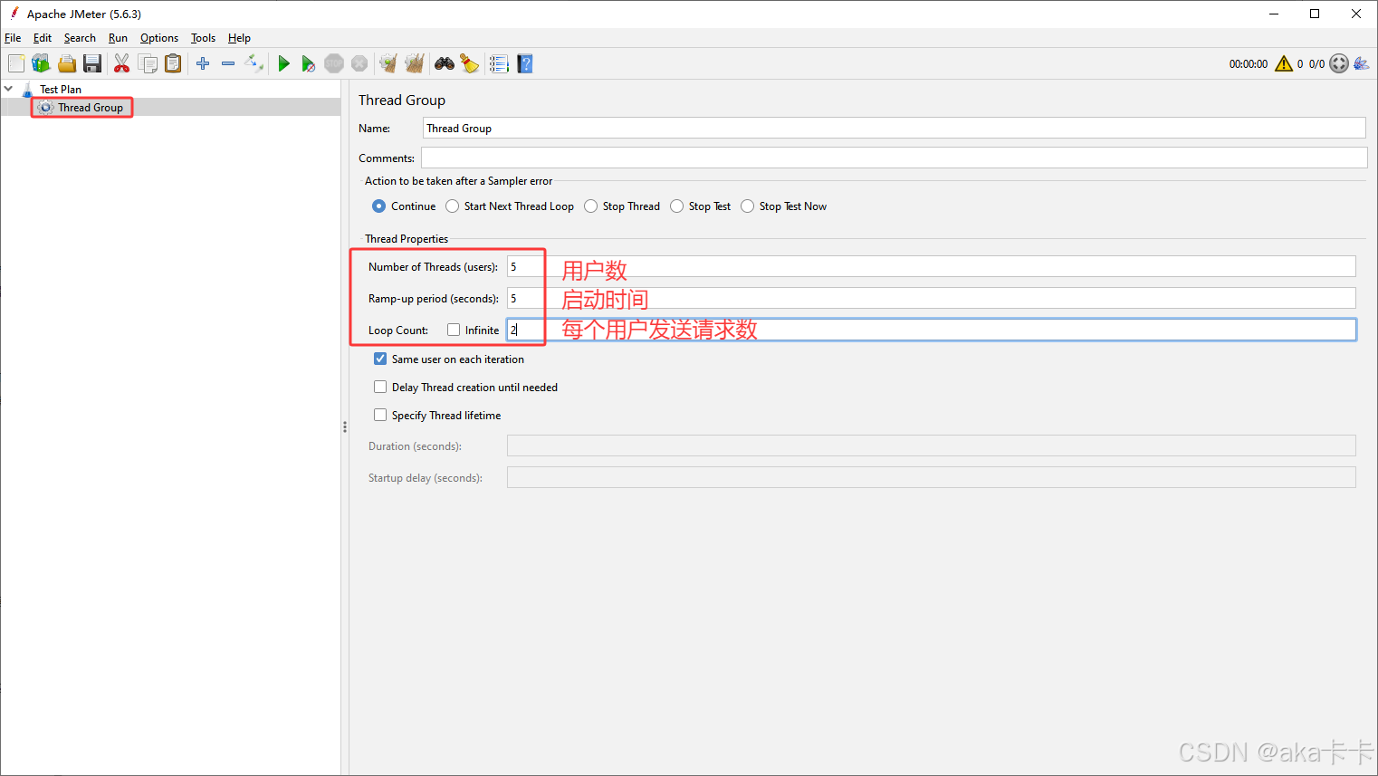The image size is (1378, 776).
Task: Click the 00:00:00 elapsed timer
Action: click(1249, 64)
